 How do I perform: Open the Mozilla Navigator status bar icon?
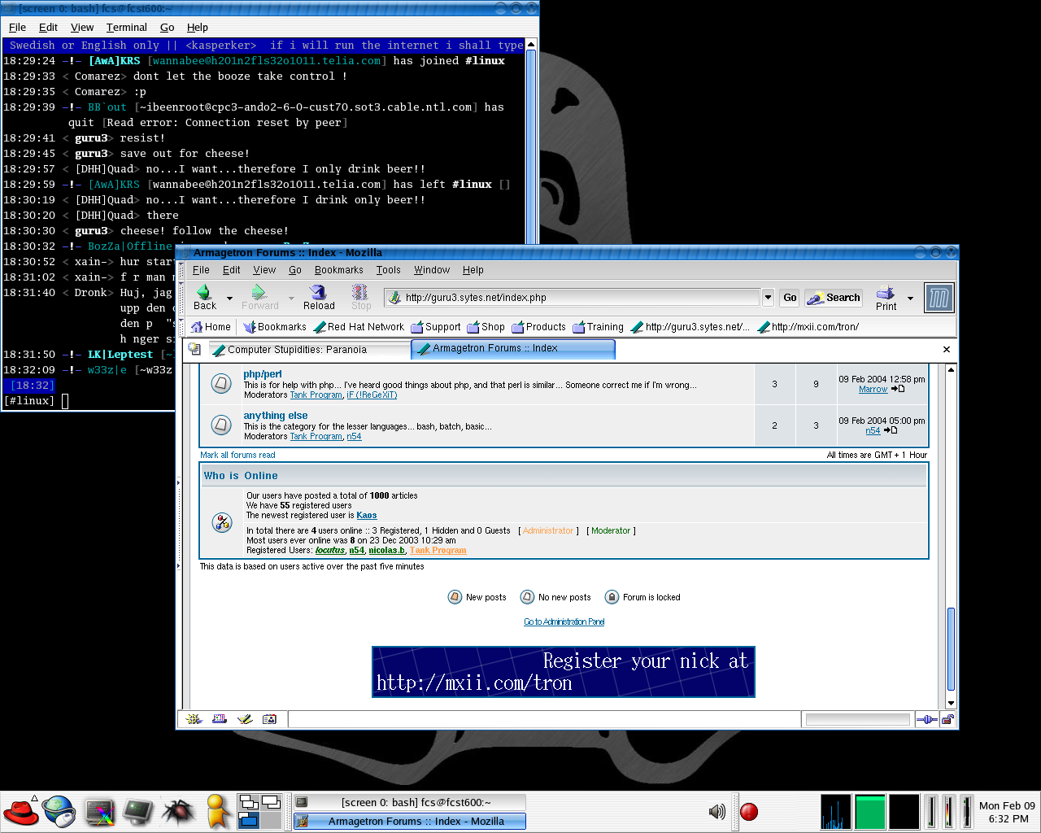click(194, 719)
